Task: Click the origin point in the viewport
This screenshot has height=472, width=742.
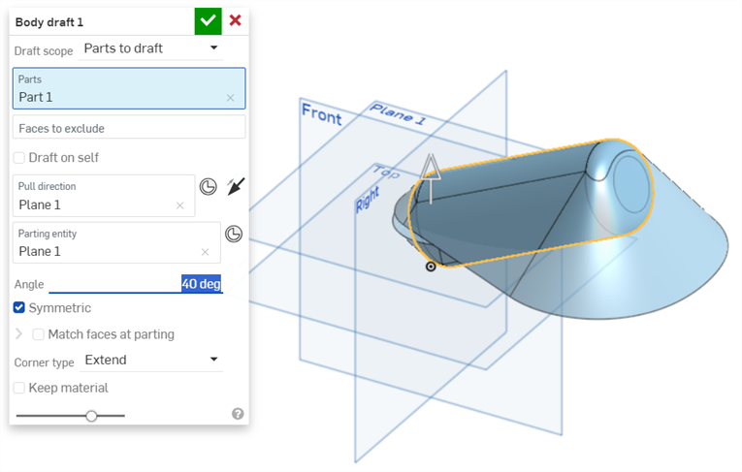Action: 431,267
